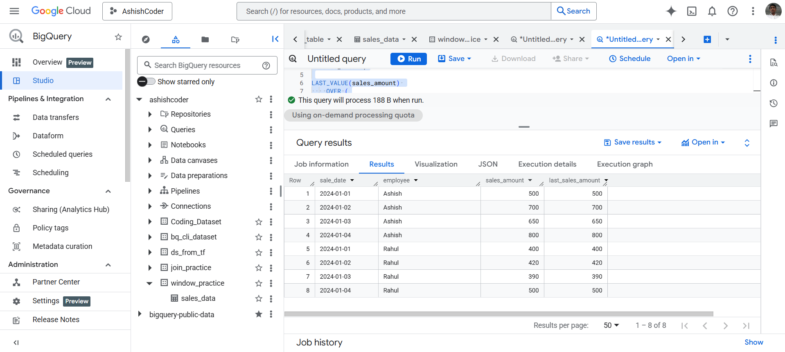Screen dimensions: 785x352
Task: Open the feedback comment icon in right rail
Action: click(x=774, y=124)
